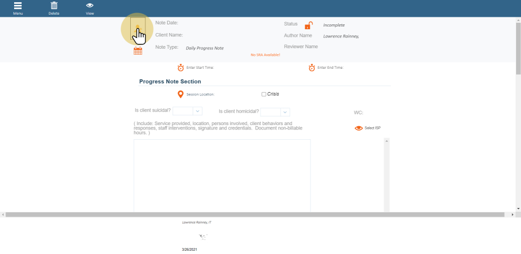Click the Enter Start Time stopwatch icon
The image size is (521, 254).
pyautogui.click(x=181, y=68)
